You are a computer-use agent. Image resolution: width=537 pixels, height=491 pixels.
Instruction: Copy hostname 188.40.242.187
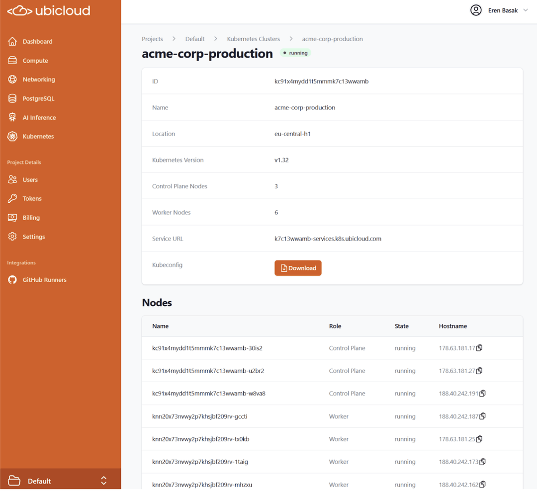click(x=482, y=416)
